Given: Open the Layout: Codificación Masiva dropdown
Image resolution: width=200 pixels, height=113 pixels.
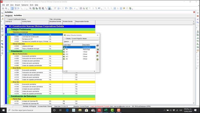Looking at the screenshot, I should (x=16, y=19).
